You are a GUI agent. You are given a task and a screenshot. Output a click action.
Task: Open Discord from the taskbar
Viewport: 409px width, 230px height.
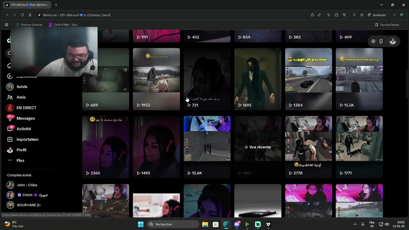[237, 224]
